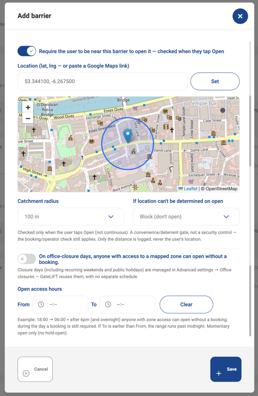258x396 pixels.
Task: Click the High Street label on map
Action: (32, 172)
